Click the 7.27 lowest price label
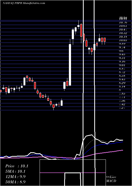This screenshot has height=186, width=132. click(x=122, y=108)
